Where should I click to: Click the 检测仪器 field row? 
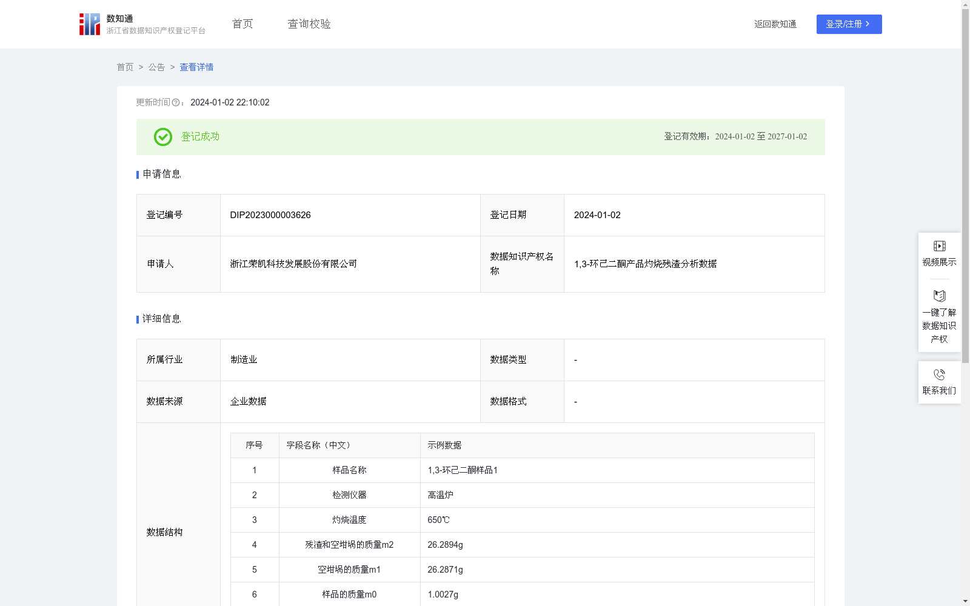522,495
